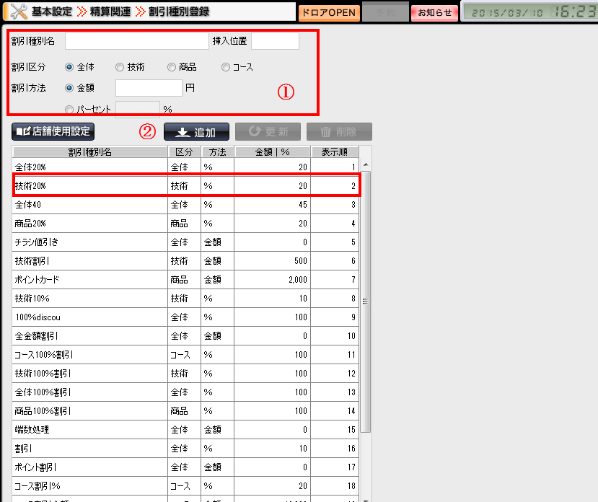Select 金額 as discount method

69,88
